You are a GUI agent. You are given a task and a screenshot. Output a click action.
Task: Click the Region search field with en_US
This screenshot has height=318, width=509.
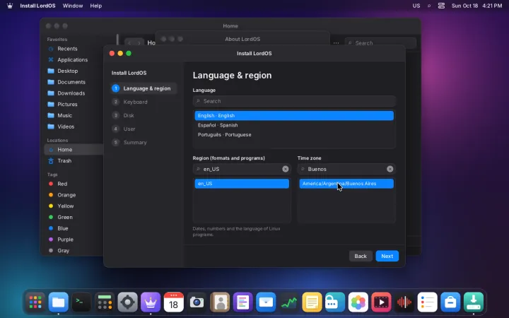[x=242, y=169]
